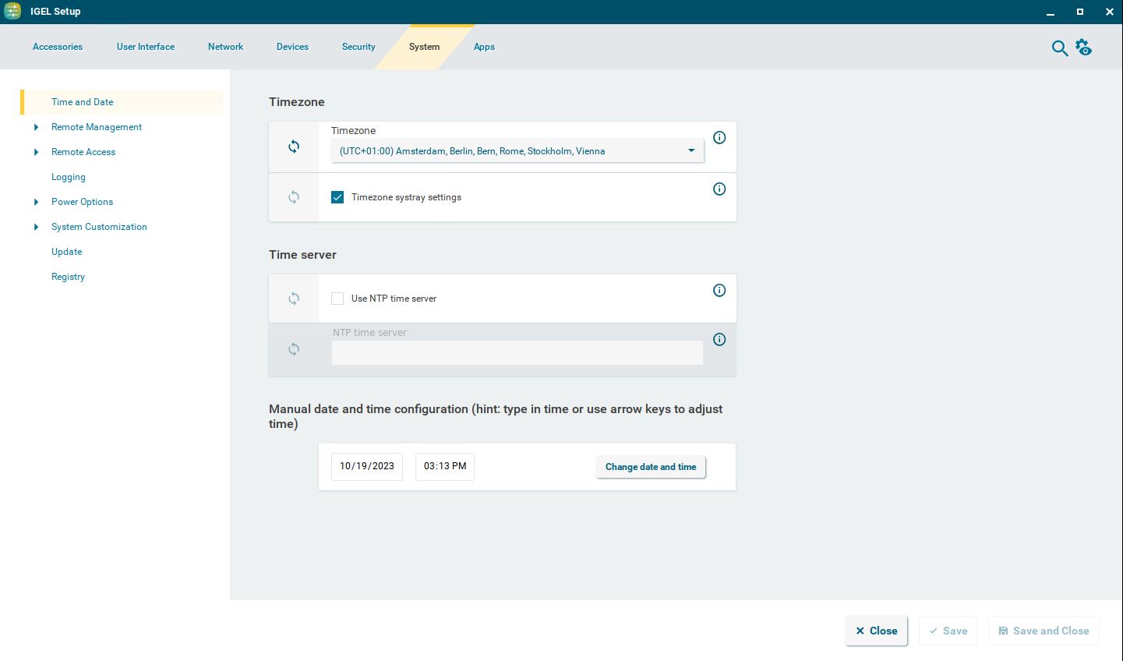Open the search magnifier icon
1123x661 pixels.
point(1059,48)
